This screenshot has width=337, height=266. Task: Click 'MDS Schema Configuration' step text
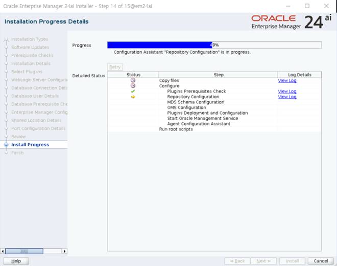point(196,102)
